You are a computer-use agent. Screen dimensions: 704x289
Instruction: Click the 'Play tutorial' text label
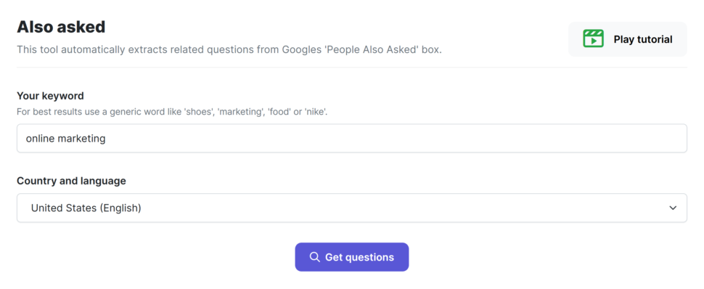pos(643,39)
